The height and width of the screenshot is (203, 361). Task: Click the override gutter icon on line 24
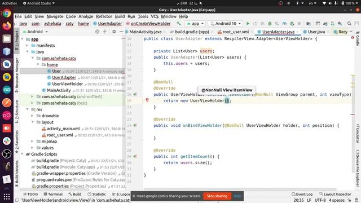click(135, 125)
